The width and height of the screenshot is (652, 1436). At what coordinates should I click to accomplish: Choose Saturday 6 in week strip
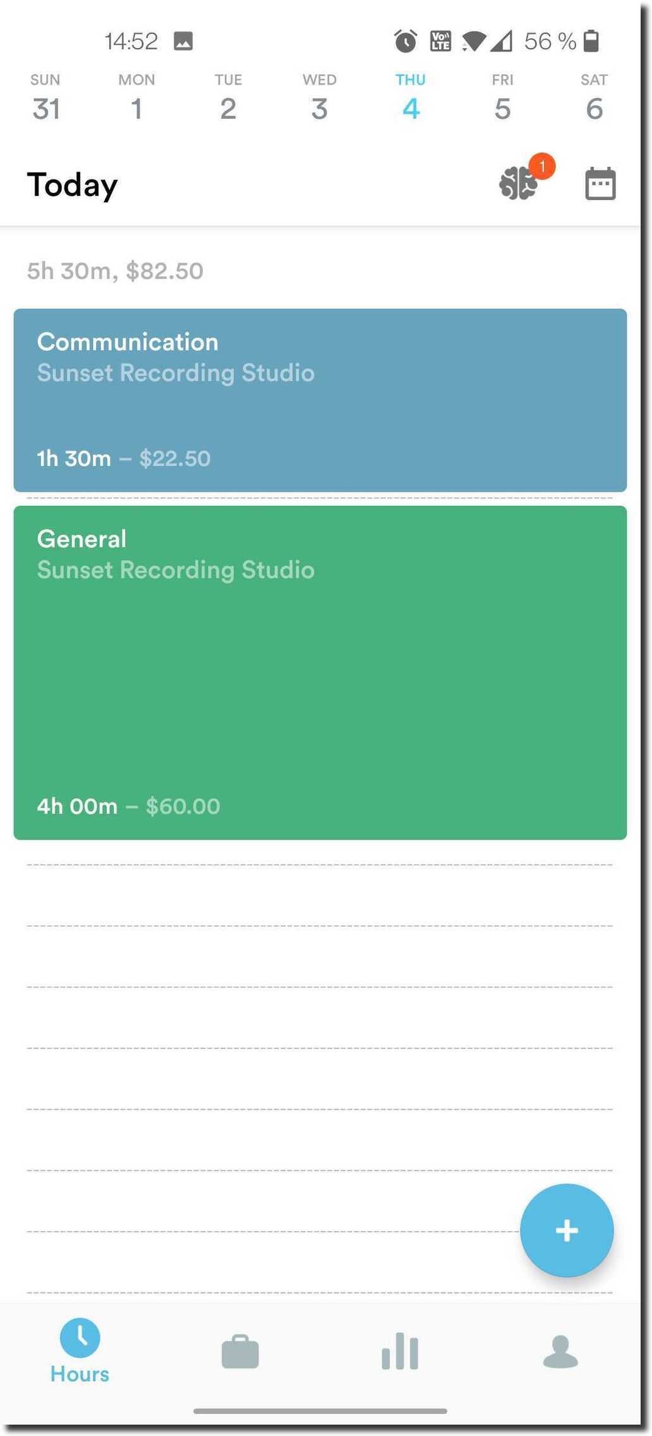[x=594, y=99]
